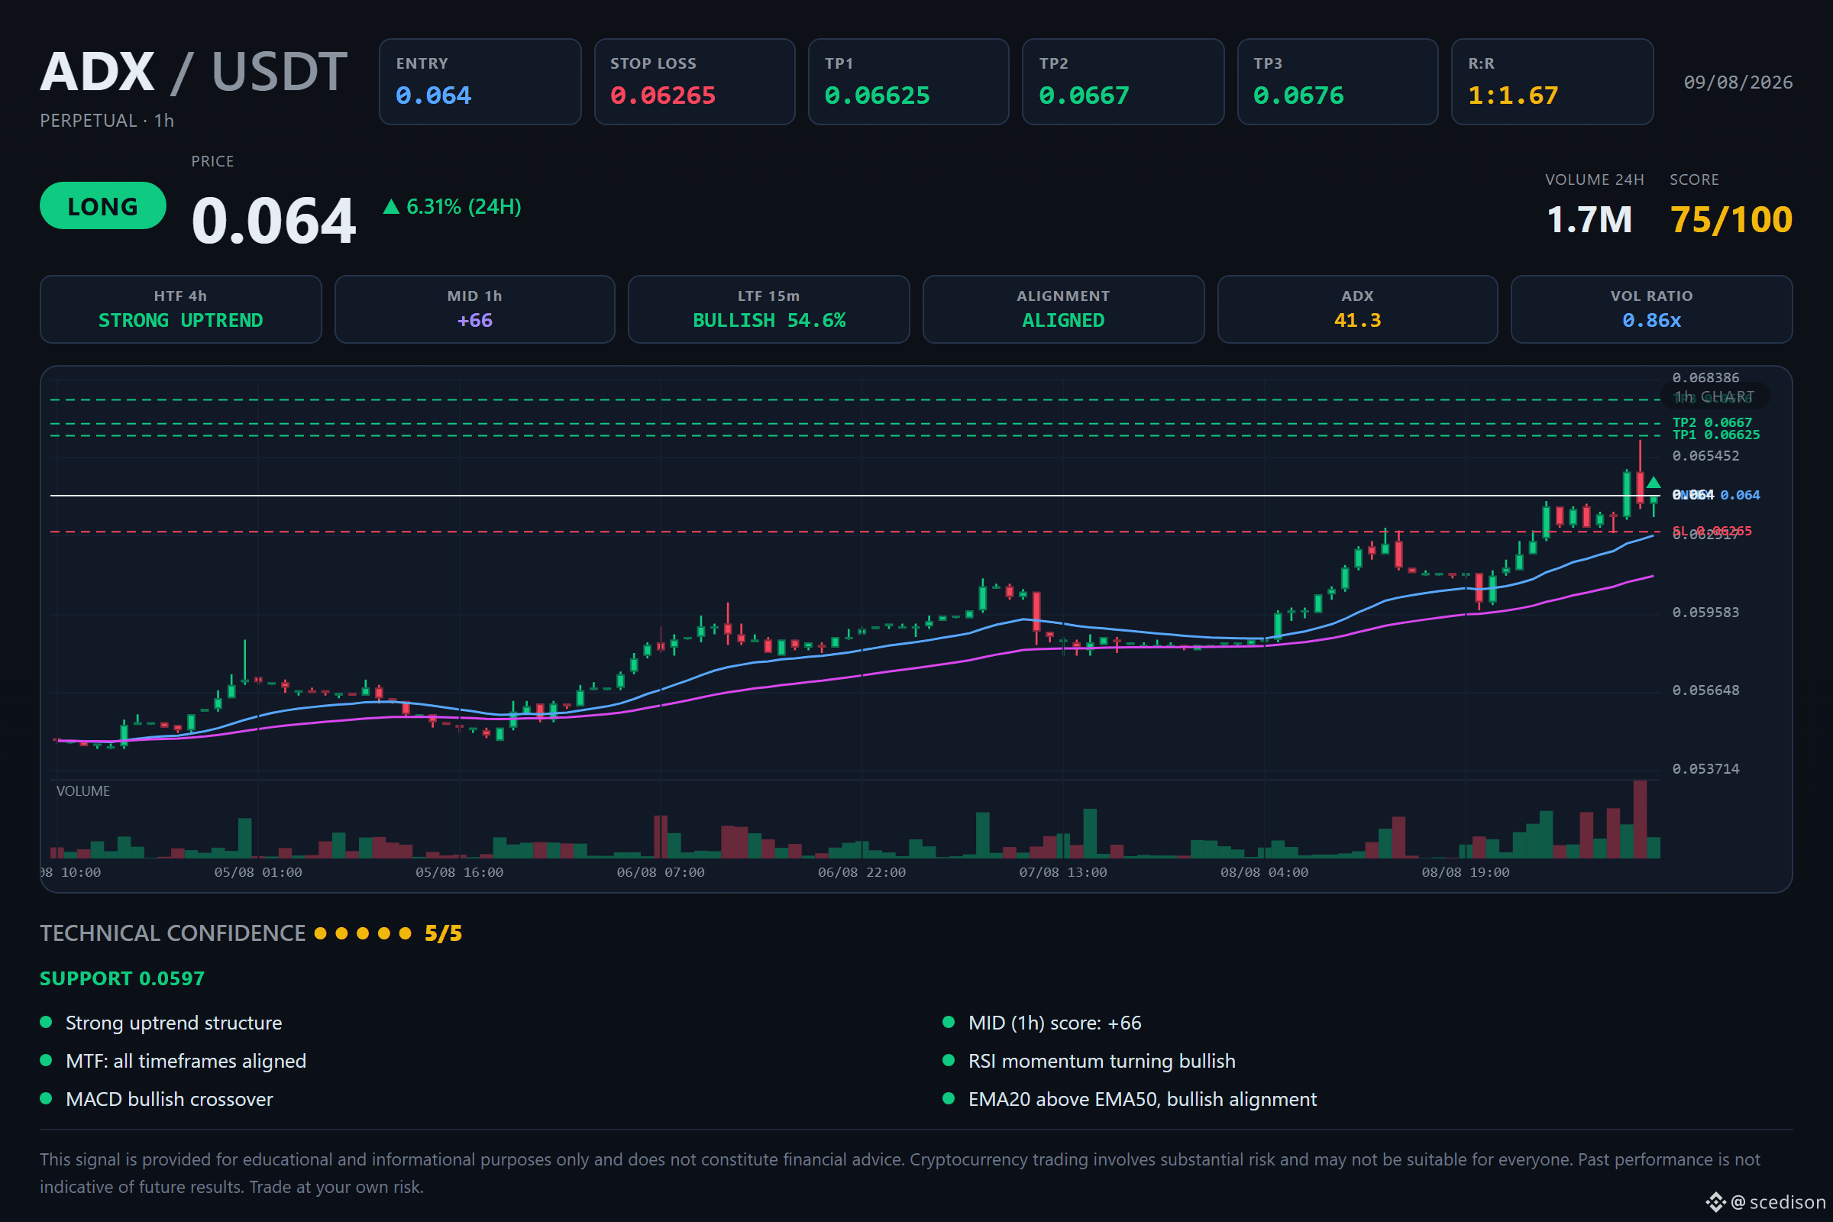Viewport: 1833px width, 1222px height.
Task: Click the 08/08 19:00 time axis label
Action: 1465,873
